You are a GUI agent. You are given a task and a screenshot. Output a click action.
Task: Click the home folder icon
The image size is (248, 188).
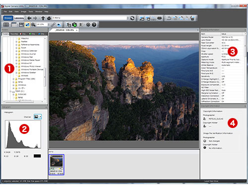pyautogui.click(x=49, y=18)
